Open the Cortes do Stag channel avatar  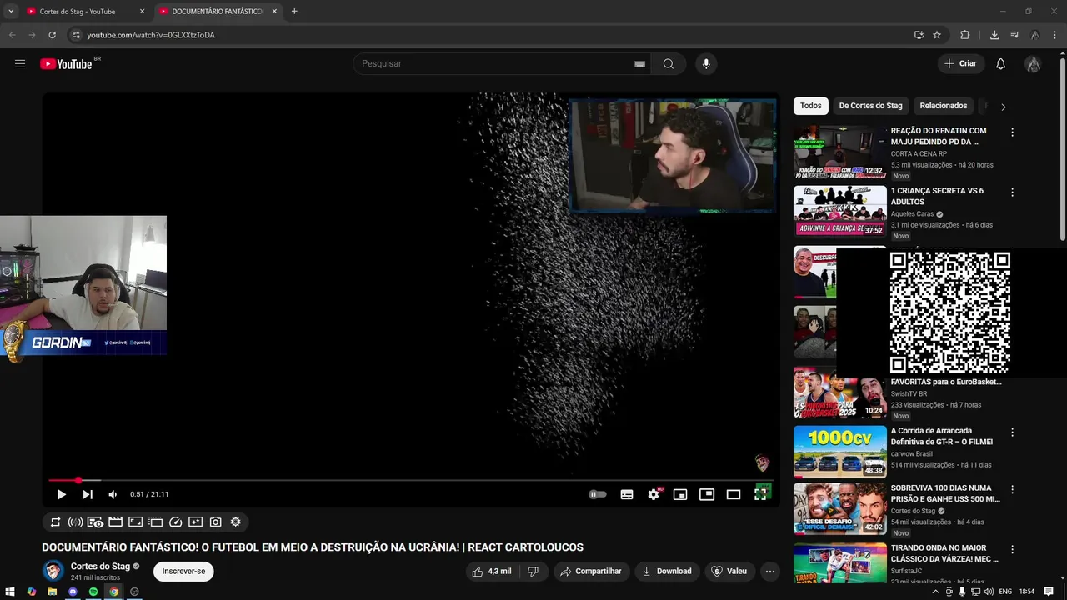(x=53, y=571)
